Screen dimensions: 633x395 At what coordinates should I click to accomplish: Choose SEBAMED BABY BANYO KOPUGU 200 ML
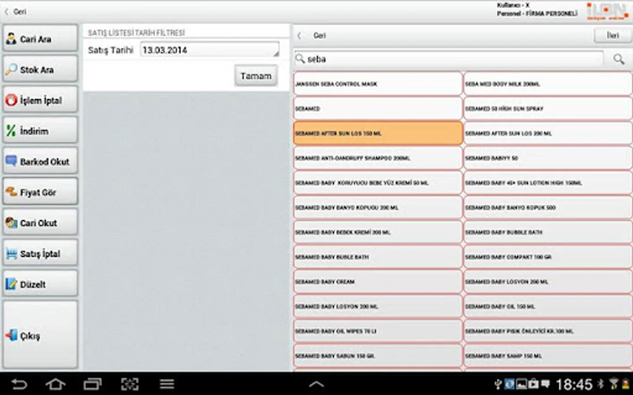378,208
